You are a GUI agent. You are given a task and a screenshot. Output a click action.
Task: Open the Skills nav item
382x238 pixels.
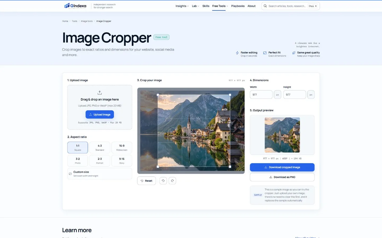coord(206,6)
